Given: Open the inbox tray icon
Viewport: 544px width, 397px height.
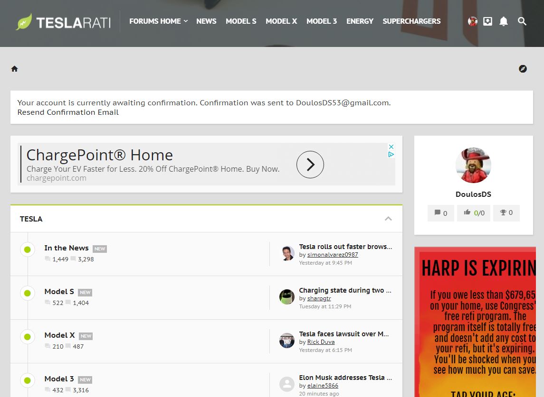Looking at the screenshot, I should pyautogui.click(x=487, y=21).
